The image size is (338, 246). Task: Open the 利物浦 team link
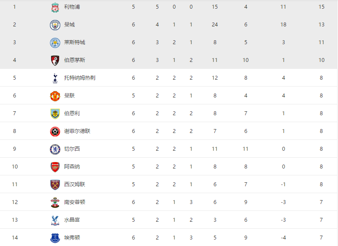(72, 7)
